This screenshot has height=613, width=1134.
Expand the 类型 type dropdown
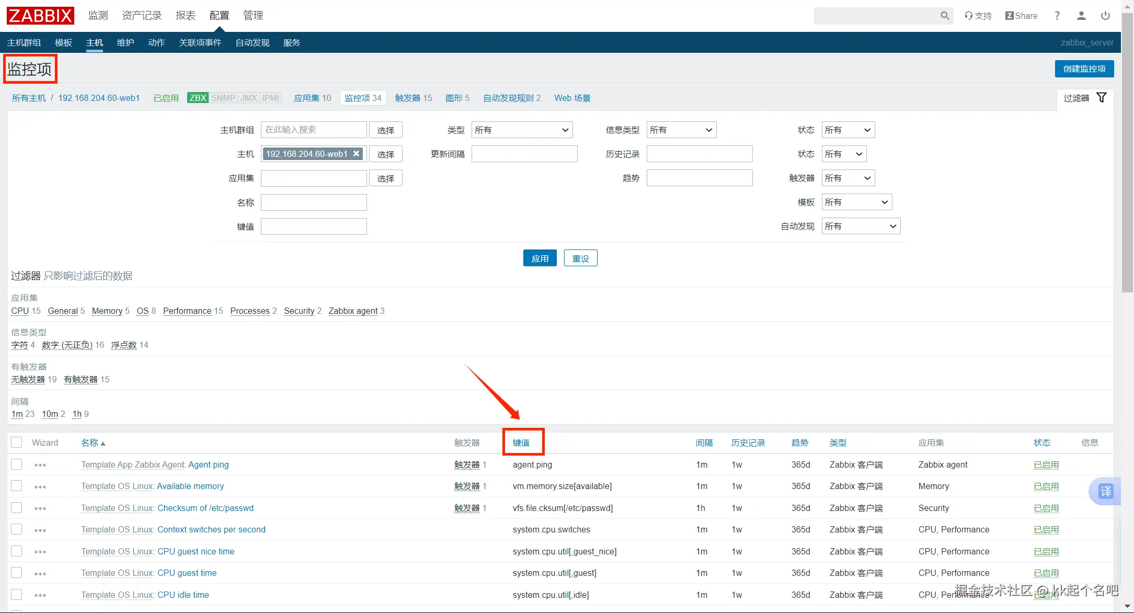pos(521,130)
